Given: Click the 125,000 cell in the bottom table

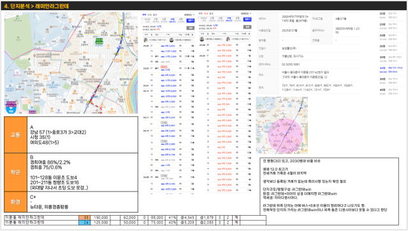Looking at the screenshot, I should click(100, 223).
